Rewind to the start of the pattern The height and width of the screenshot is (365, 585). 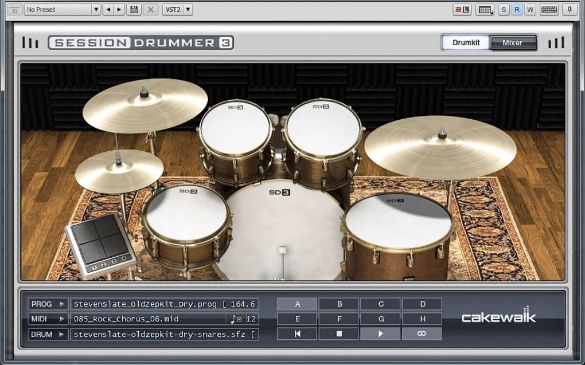click(297, 333)
